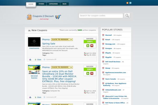
Task: Open the Dell Small Business coupon thumbnail
Action: 34,70
